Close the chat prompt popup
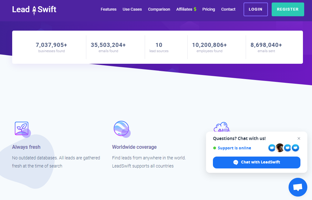The image size is (312, 200). (x=299, y=138)
